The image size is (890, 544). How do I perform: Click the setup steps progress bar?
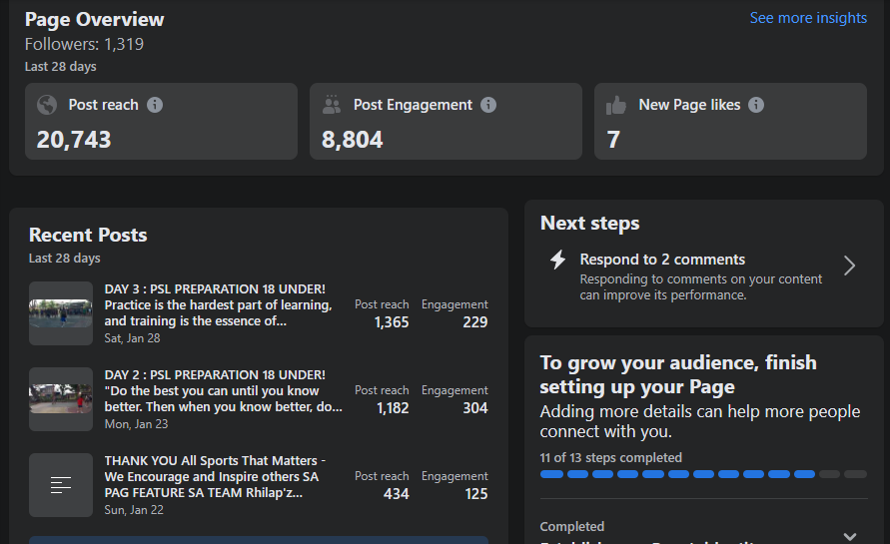pos(703,474)
